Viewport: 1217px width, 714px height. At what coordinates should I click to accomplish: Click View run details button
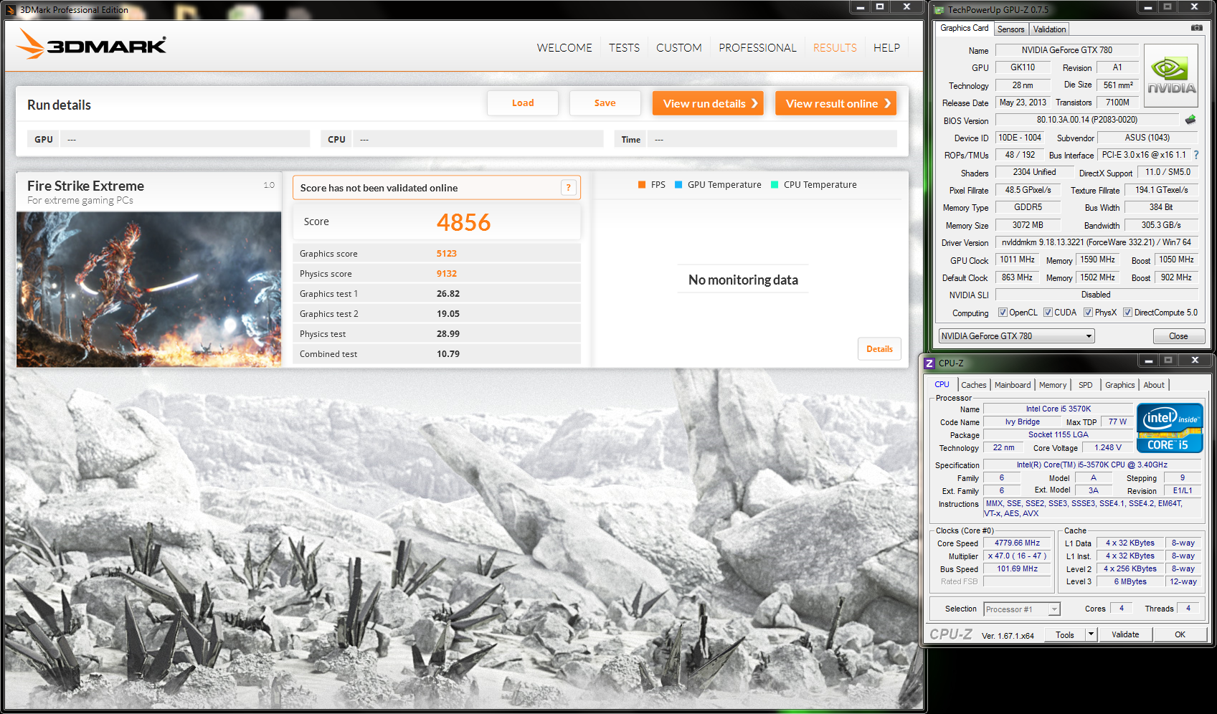(x=708, y=103)
